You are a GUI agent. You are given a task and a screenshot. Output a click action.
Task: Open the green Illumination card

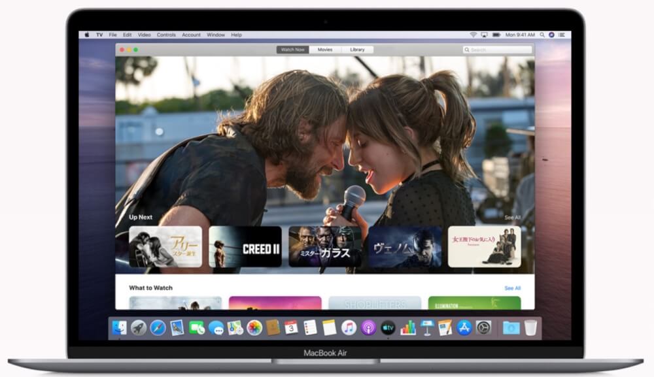pos(474,303)
